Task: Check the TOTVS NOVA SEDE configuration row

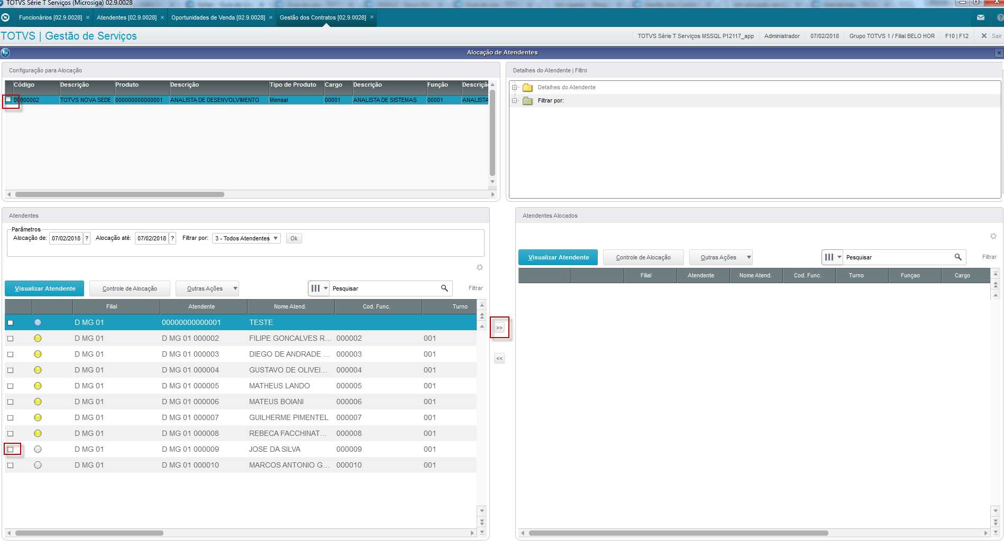Action: tap(8, 99)
